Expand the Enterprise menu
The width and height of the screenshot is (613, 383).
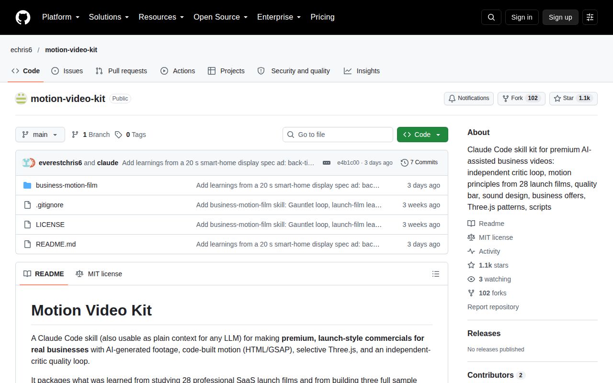pos(279,17)
